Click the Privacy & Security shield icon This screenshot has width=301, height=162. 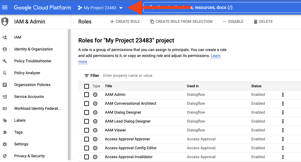5,156
